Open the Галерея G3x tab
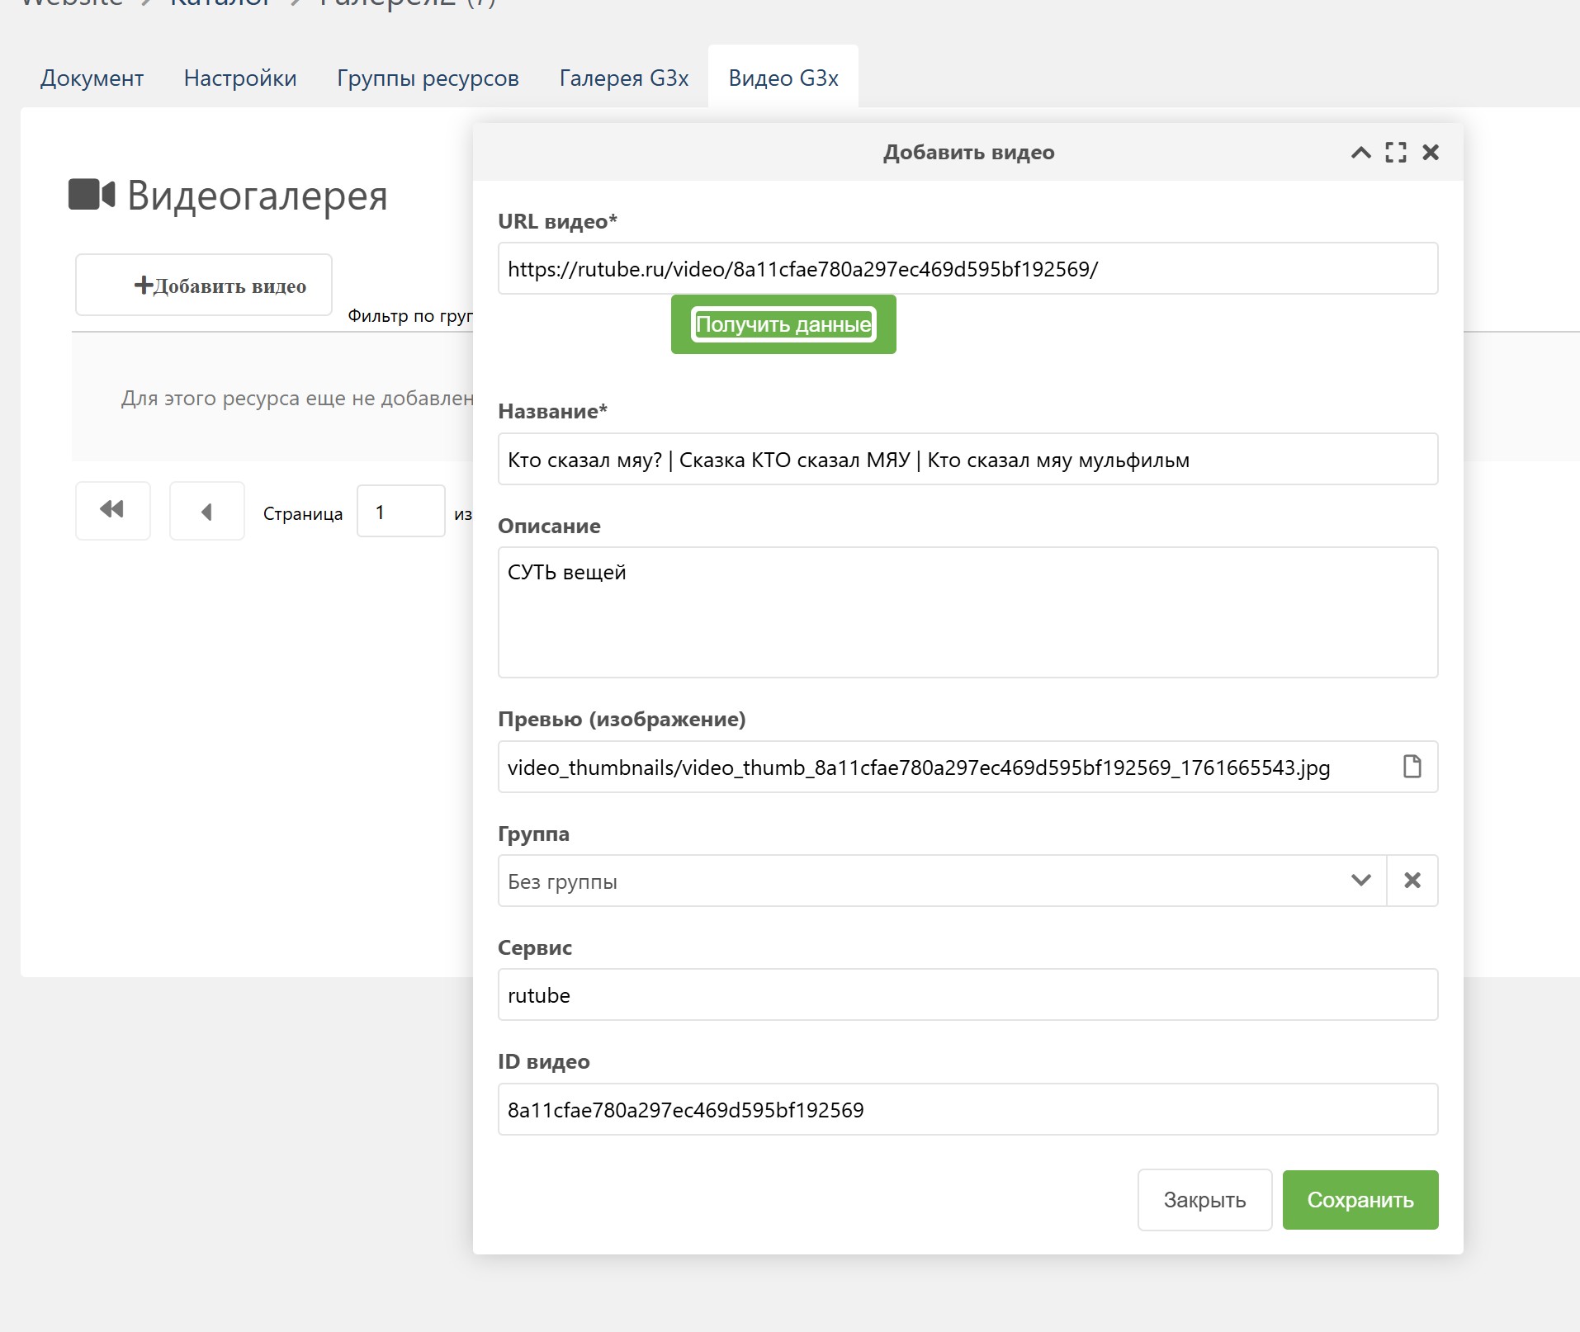 click(623, 78)
